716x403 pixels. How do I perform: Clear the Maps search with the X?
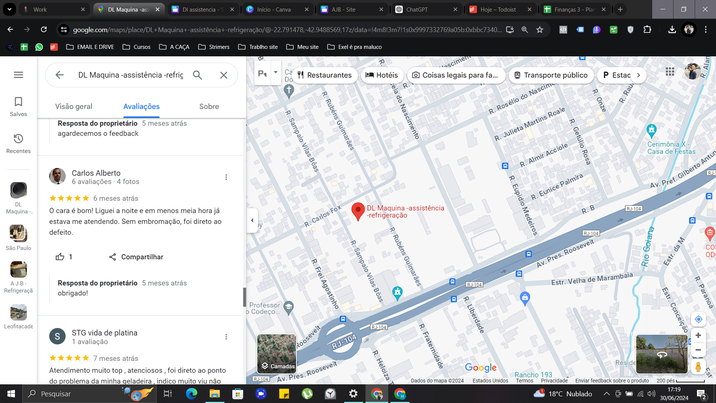(x=224, y=75)
